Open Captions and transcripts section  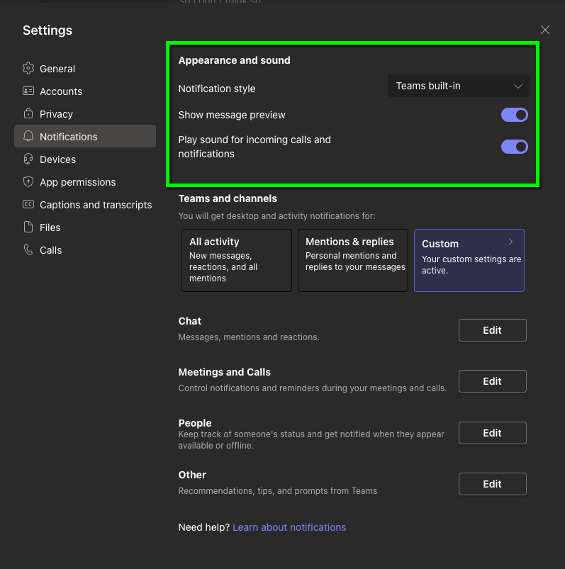click(x=85, y=205)
